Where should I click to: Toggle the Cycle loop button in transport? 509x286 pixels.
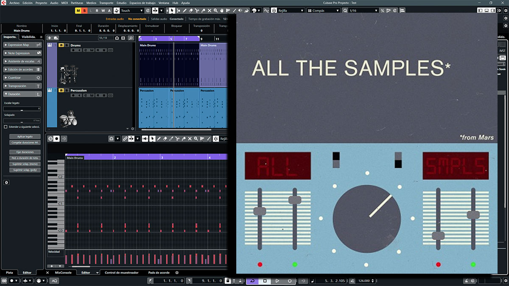pos(252,281)
